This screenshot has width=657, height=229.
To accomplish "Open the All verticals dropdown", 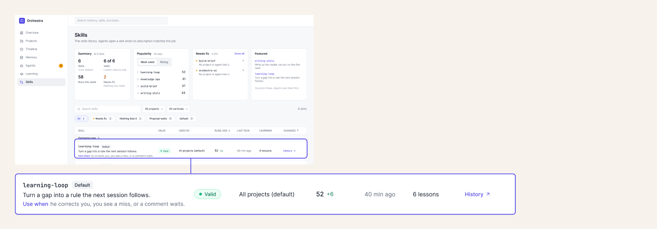I will (x=178, y=109).
